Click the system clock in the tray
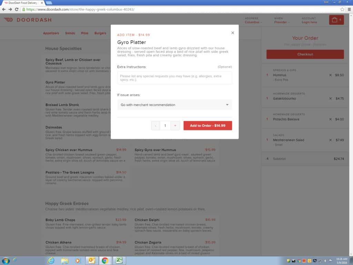Screen dimensions: 353x265 tap(342, 261)
